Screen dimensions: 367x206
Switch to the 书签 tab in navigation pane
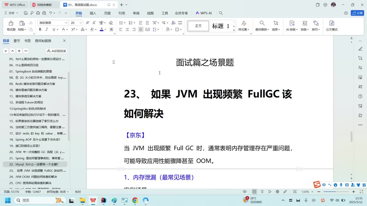click(x=28, y=41)
